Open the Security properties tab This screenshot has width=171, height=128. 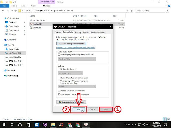click(78, 33)
